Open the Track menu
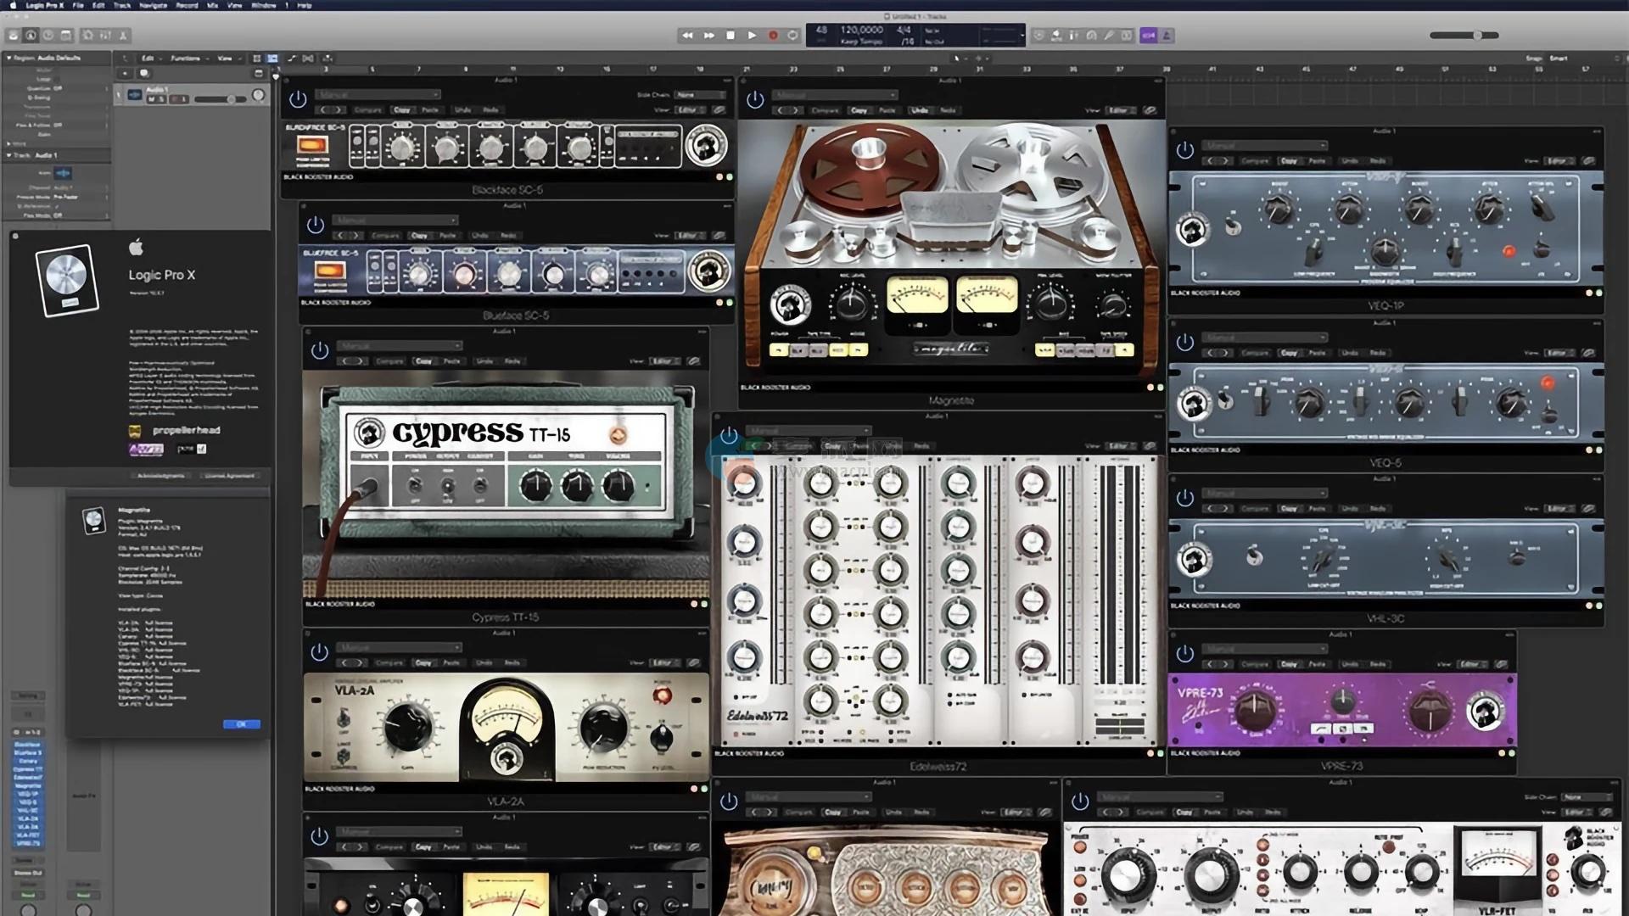 [x=122, y=5]
